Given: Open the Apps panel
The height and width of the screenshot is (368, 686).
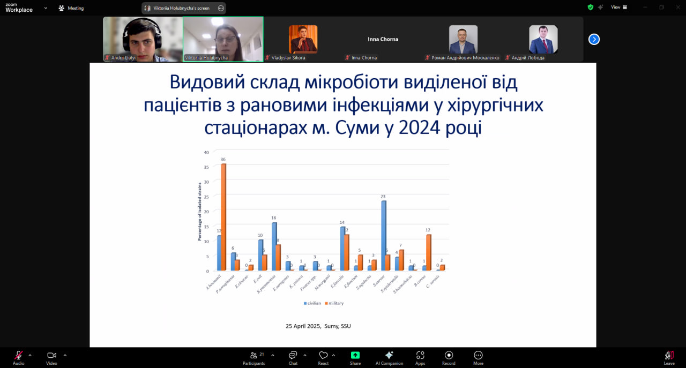Looking at the screenshot, I should [420, 357].
